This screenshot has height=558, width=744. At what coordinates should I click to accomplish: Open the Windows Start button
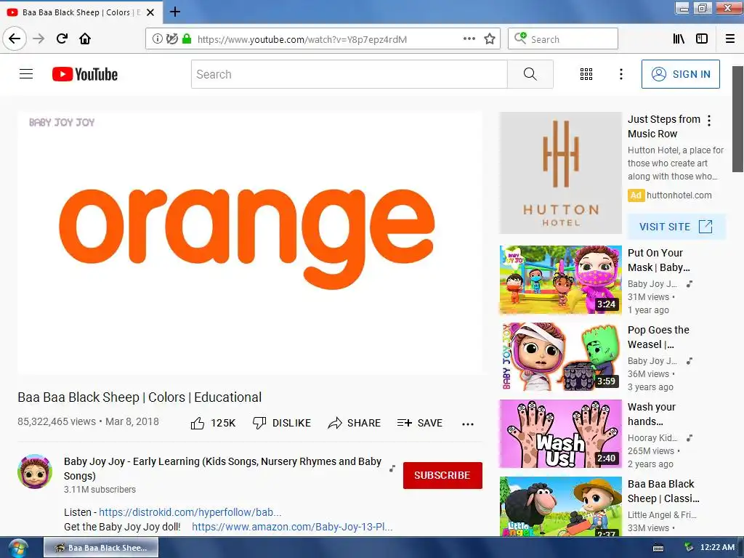coord(18,548)
